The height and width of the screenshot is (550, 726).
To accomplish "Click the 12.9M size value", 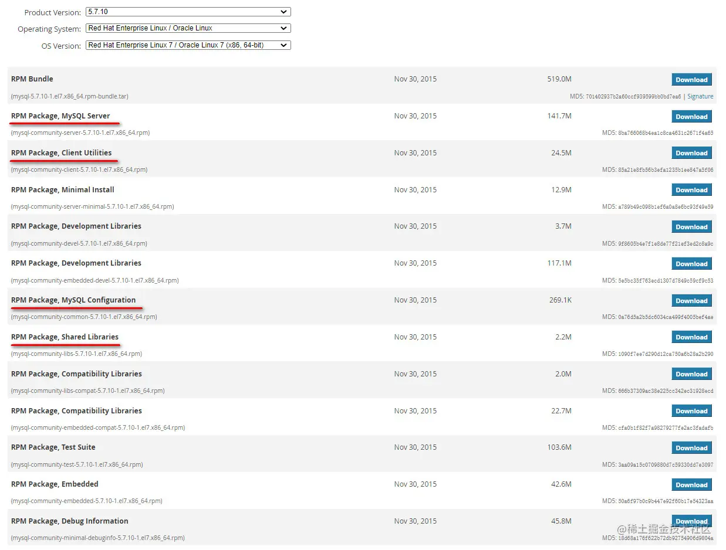I will 561,190.
